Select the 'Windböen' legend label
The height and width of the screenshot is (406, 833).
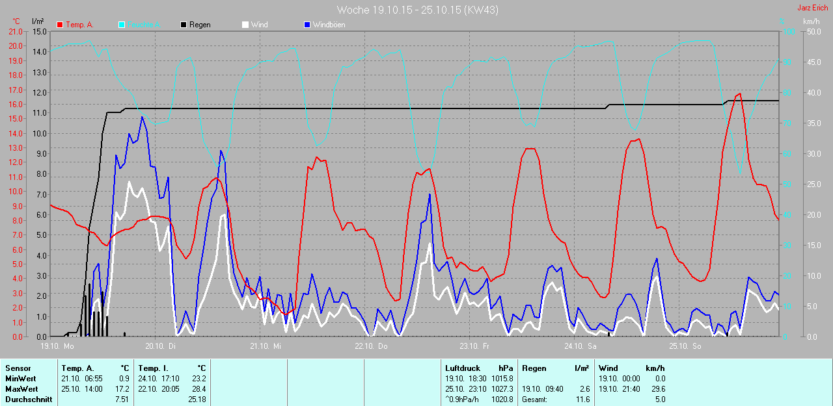click(329, 25)
